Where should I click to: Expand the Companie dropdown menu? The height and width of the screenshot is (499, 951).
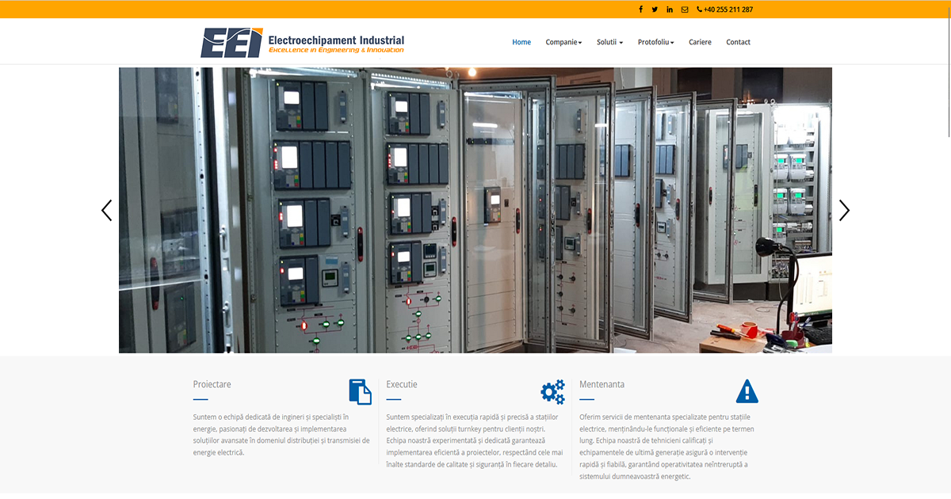[x=563, y=42]
